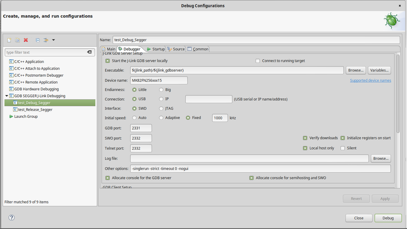Clear the filter text field
The width and height of the screenshot is (407, 229).
pyautogui.click(x=89, y=52)
